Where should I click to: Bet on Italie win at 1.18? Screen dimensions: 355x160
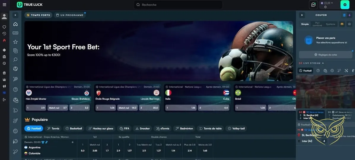click(x=181, y=108)
